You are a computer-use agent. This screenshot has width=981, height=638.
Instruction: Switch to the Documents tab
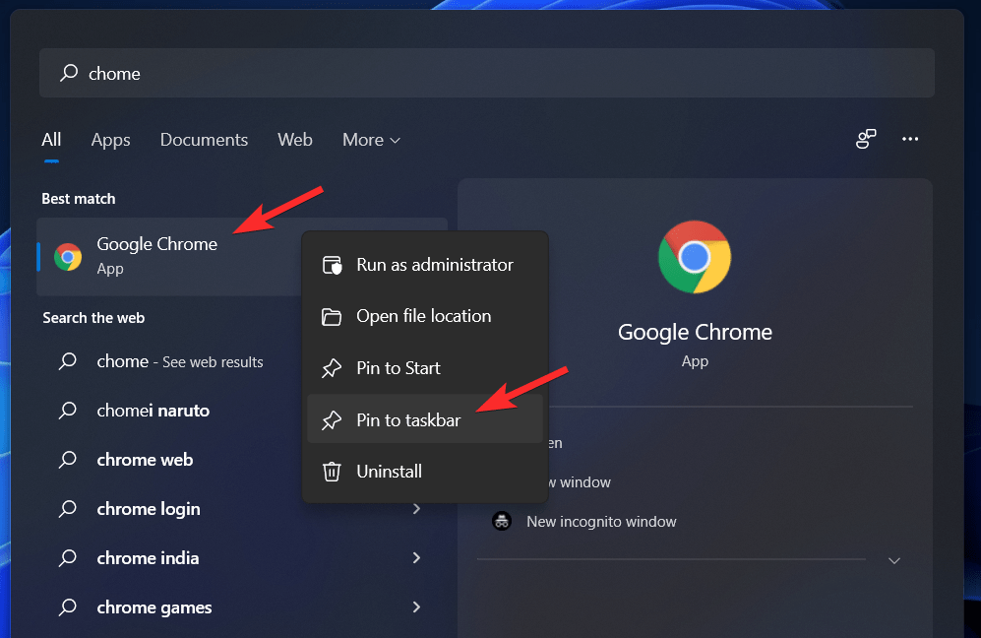pyautogui.click(x=204, y=140)
